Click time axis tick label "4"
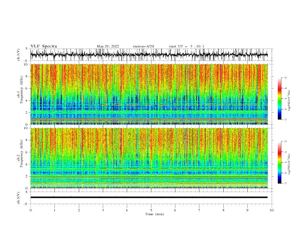The height and width of the screenshot is (236, 306). pyautogui.click(x=127, y=210)
